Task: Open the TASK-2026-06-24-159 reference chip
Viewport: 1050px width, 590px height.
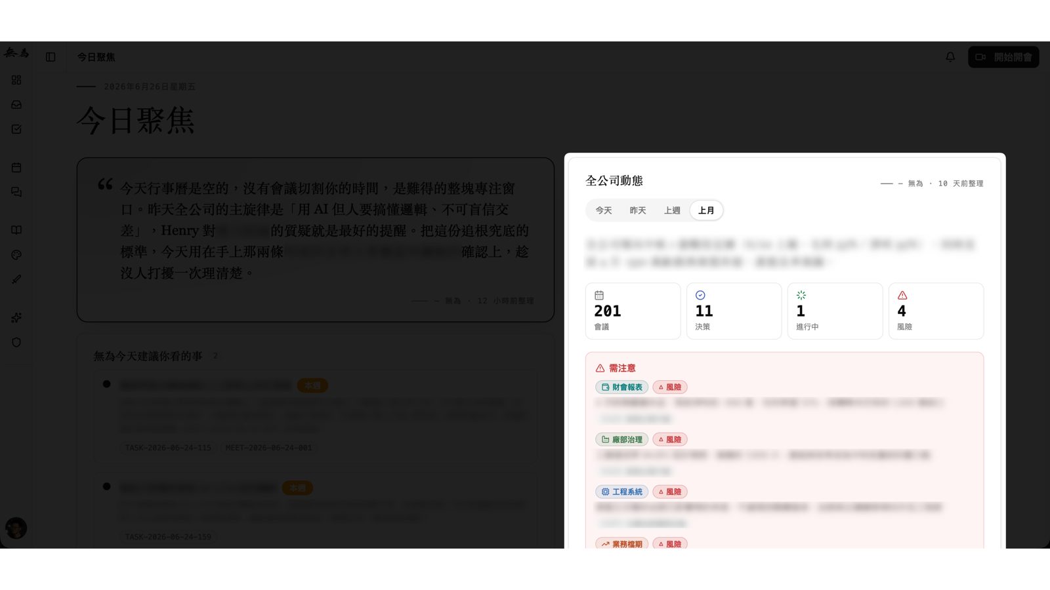Action: pos(169,537)
